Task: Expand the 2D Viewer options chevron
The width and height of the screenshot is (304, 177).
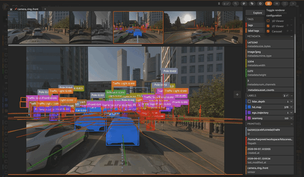Action: 291,26
